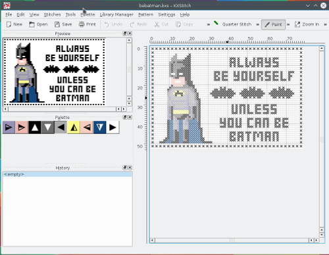Expand the overflow chevron after Copy
Screen dimensions: 329x255
point(209,24)
